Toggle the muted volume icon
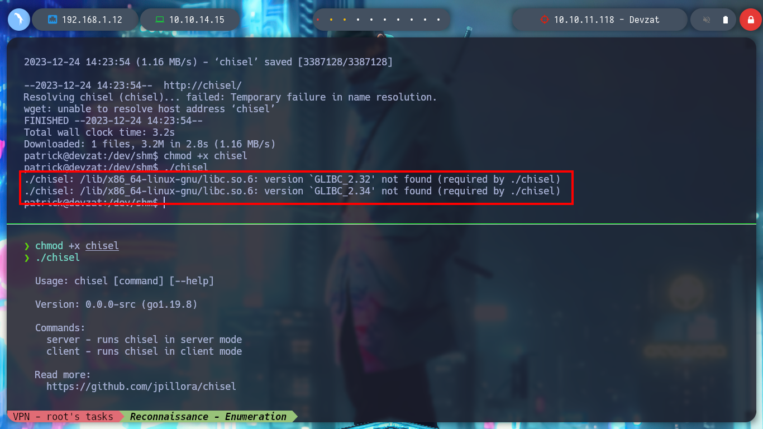Screen dimensions: 763x429 tap(707, 20)
